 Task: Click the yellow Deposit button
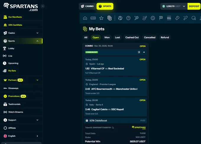tap(194, 6)
